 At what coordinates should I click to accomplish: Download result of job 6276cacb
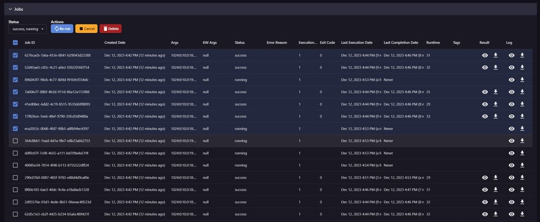[496, 55]
